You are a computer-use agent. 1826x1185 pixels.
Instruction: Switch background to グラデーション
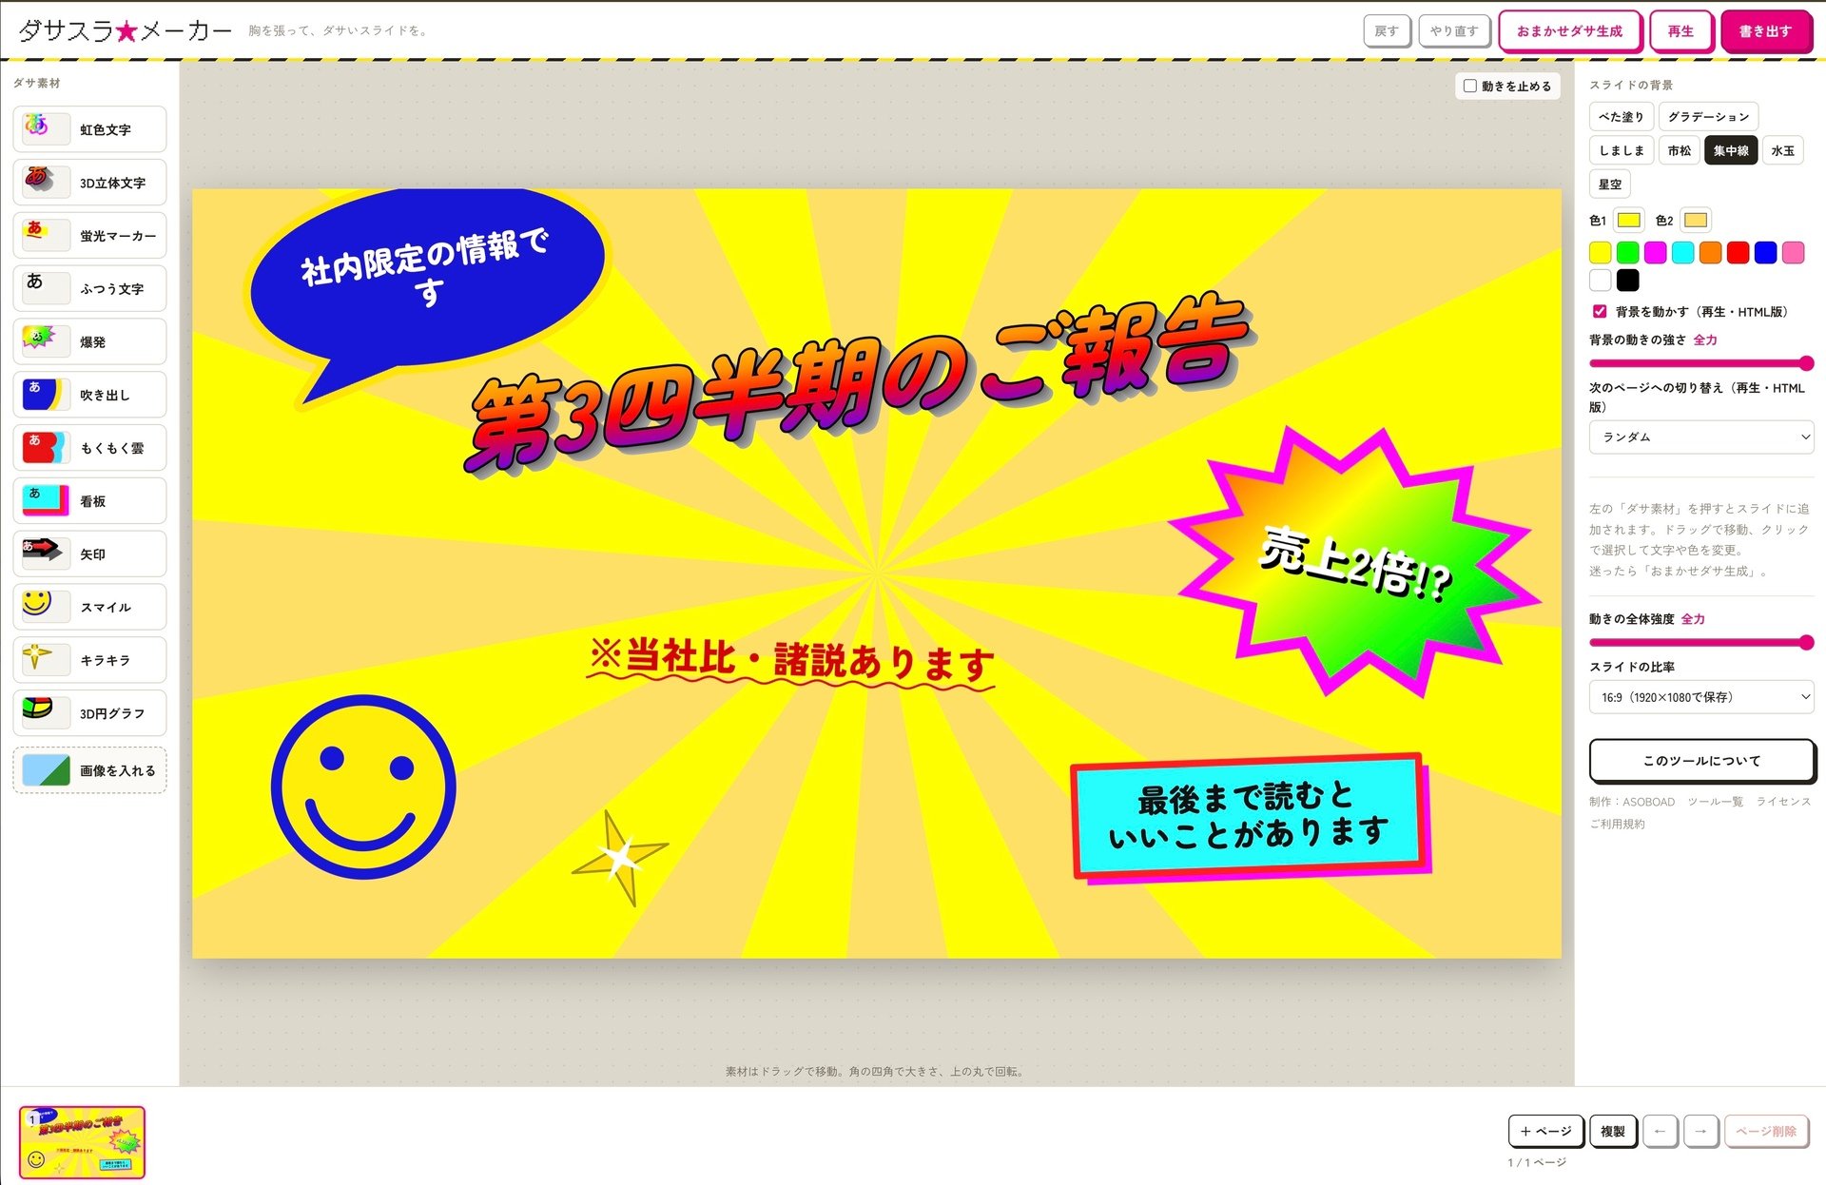pyautogui.click(x=1708, y=116)
